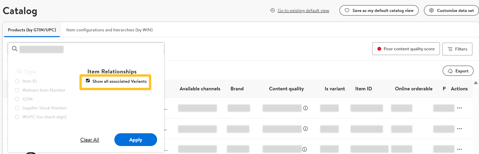Viewport: 479px width, 154px height.
Task: Click the search magnifier icon
Action: point(15,49)
